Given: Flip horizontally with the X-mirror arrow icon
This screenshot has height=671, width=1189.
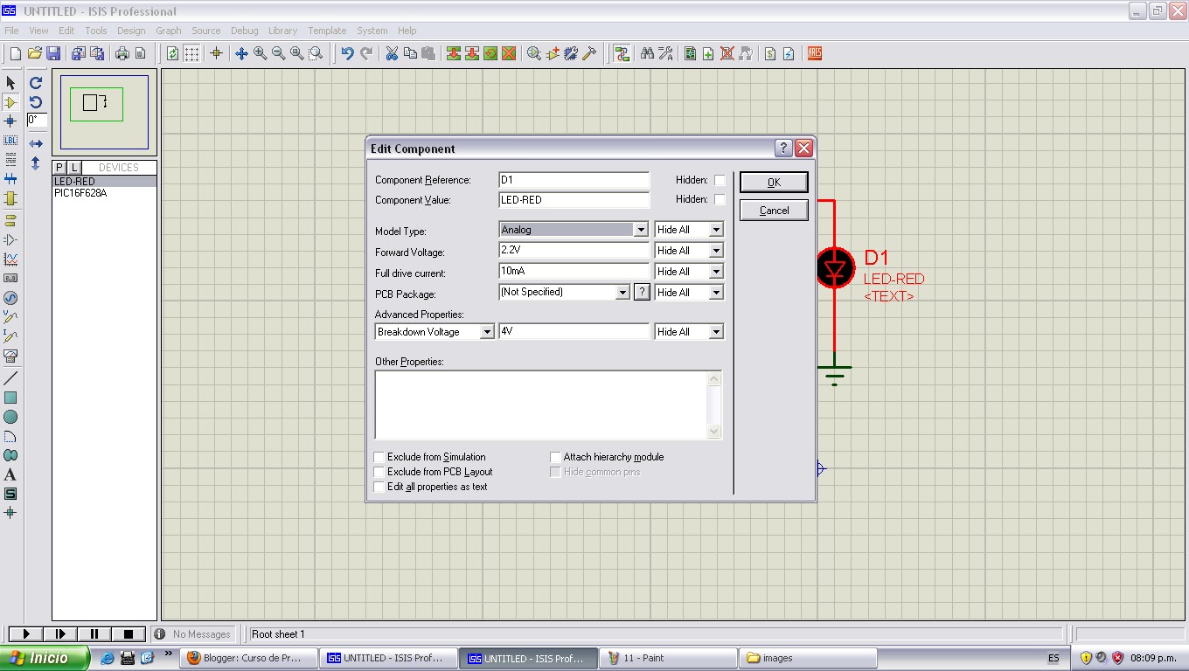Looking at the screenshot, I should point(36,143).
